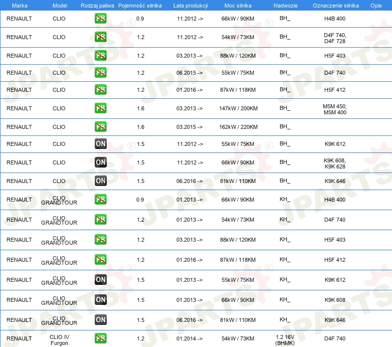
Task: Click petrol icon in Grandtour 54kW / 73KM row
Action: tap(100, 220)
